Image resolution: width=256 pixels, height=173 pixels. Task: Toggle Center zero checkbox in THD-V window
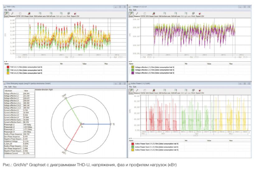tap(21, 13)
